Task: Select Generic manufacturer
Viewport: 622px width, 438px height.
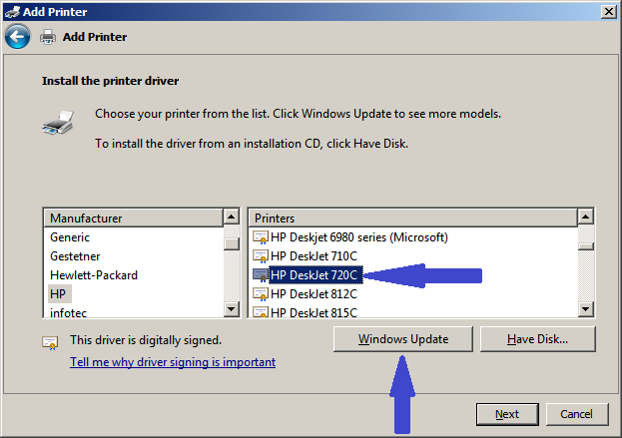Action: [70, 237]
